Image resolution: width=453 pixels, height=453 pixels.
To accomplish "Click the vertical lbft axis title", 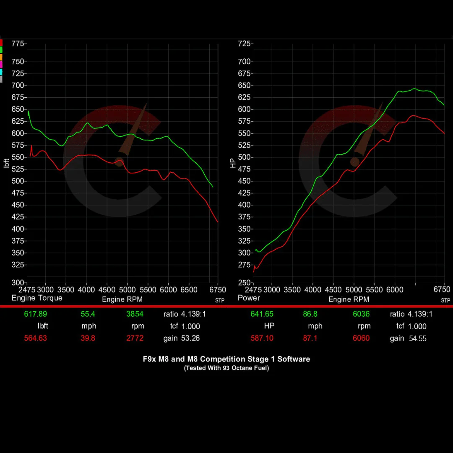I will (6, 163).
